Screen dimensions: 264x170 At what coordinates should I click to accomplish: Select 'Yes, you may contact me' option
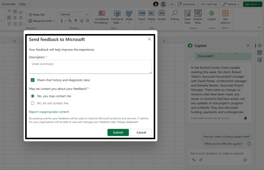click(x=33, y=96)
